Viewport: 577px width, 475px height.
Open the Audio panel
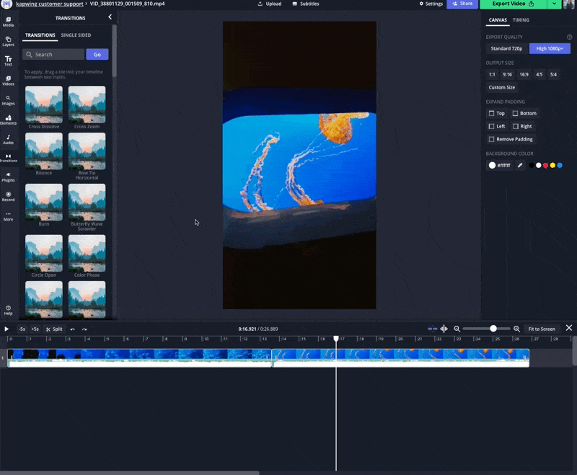pyautogui.click(x=8, y=139)
